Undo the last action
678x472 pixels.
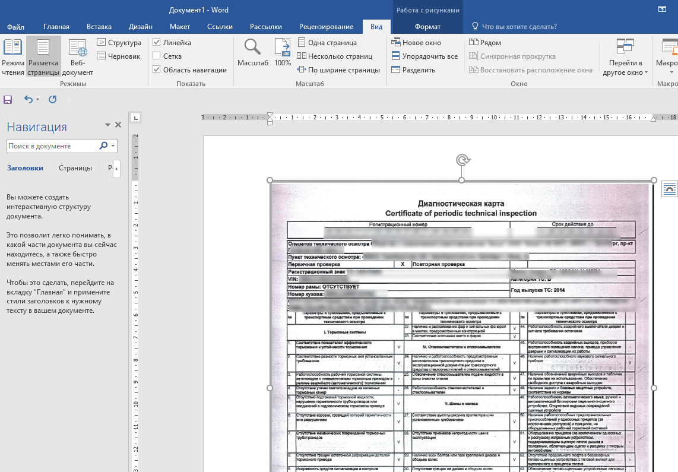[x=28, y=100]
